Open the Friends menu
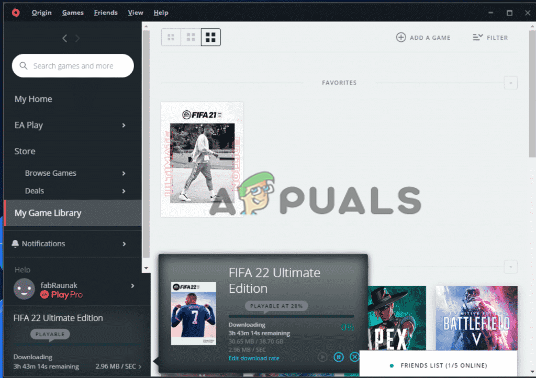The height and width of the screenshot is (378, 536). [106, 13]
